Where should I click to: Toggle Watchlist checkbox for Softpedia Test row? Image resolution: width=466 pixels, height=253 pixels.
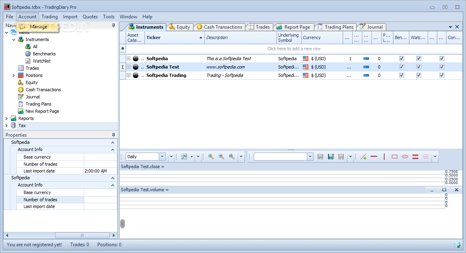[x=419, y=67]
